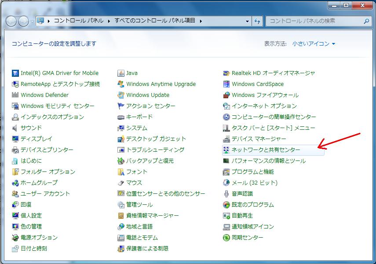Viewport: 376px width, 264px height.
Task: Open the ネットワークと共有センター icon
Action: click(x=226, y=150)
